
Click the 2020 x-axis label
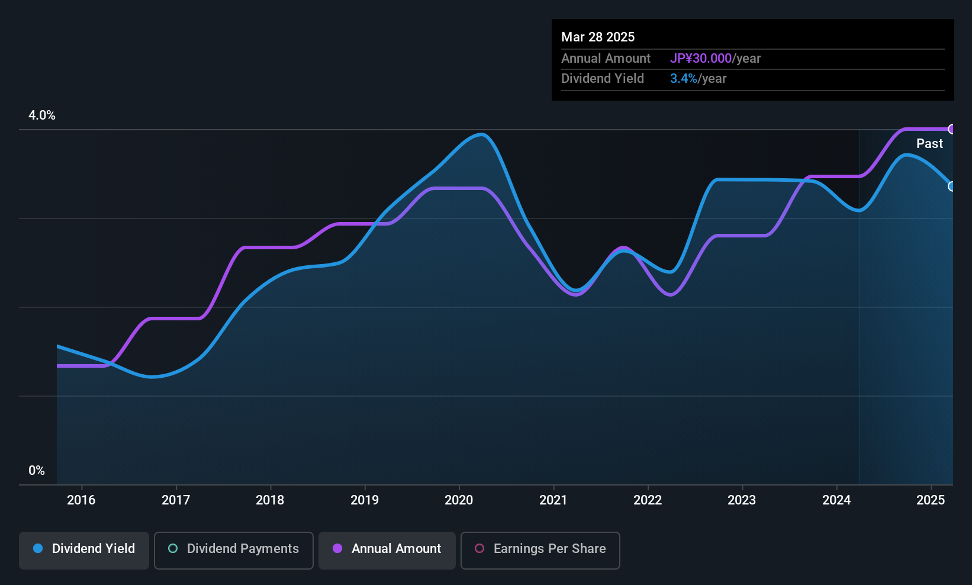pos(459,500)
